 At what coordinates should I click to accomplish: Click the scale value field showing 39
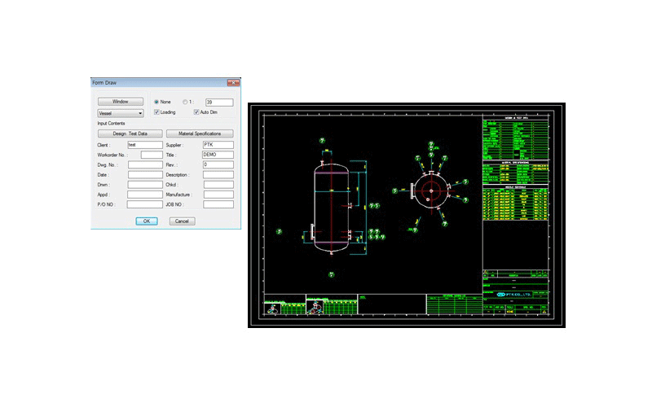(219, 103)
